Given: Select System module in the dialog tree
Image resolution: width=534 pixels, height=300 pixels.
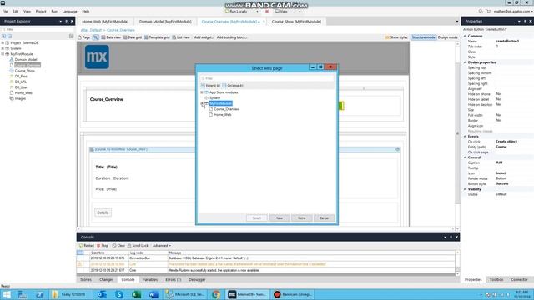Looking at the screenshot, I should pos(214,98).
